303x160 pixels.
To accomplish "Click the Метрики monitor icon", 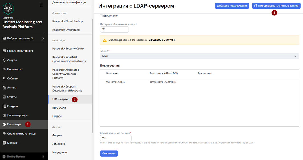I will 4,143.
